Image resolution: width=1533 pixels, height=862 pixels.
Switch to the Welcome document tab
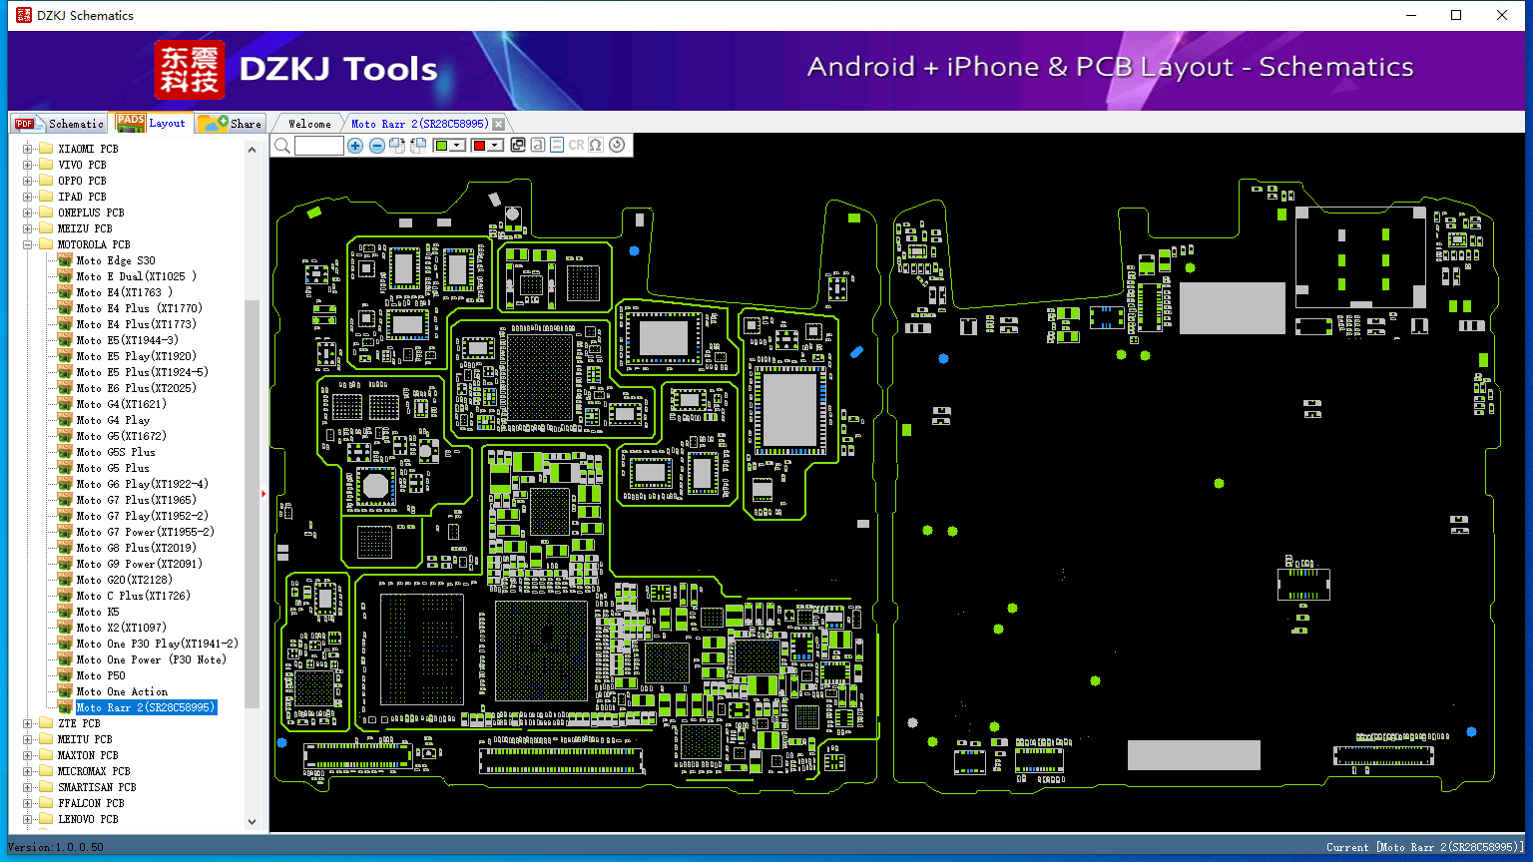tap(309, 124)
